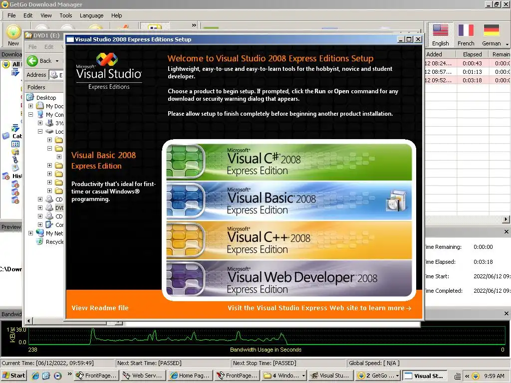Click the Control Panel icon in tree
The image size is (511, 383).
49,224
